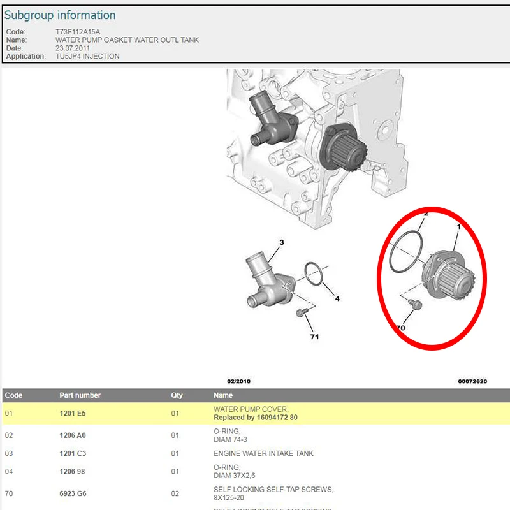
Task: Select the subgroup code T73F112A15A
Action: click(x=78, y=32)
